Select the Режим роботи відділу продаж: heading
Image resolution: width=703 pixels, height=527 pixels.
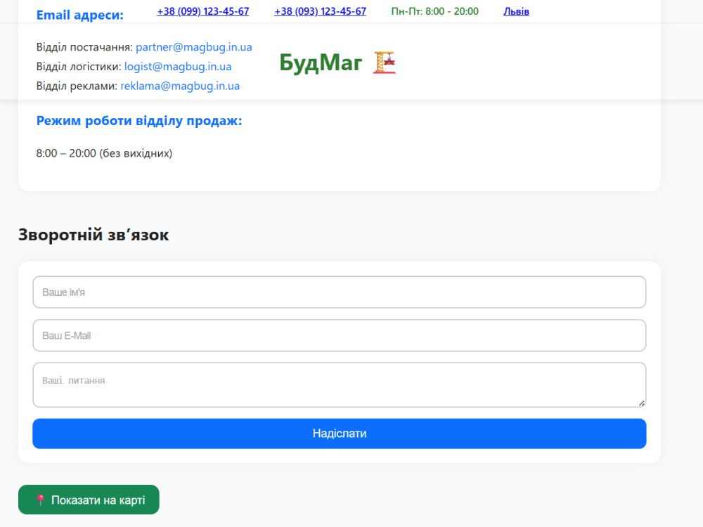pyautogui.click(x=139, y=121)
